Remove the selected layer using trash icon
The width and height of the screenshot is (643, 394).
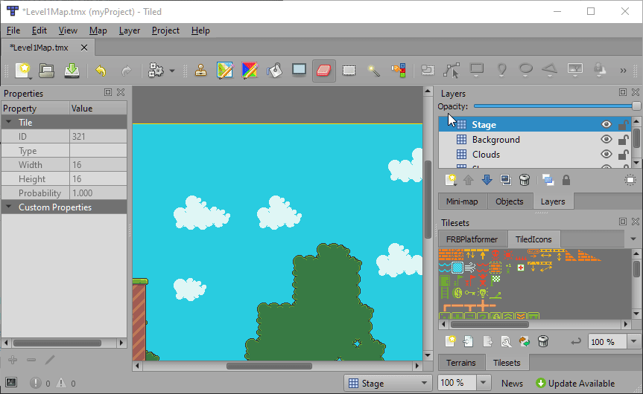525,180
